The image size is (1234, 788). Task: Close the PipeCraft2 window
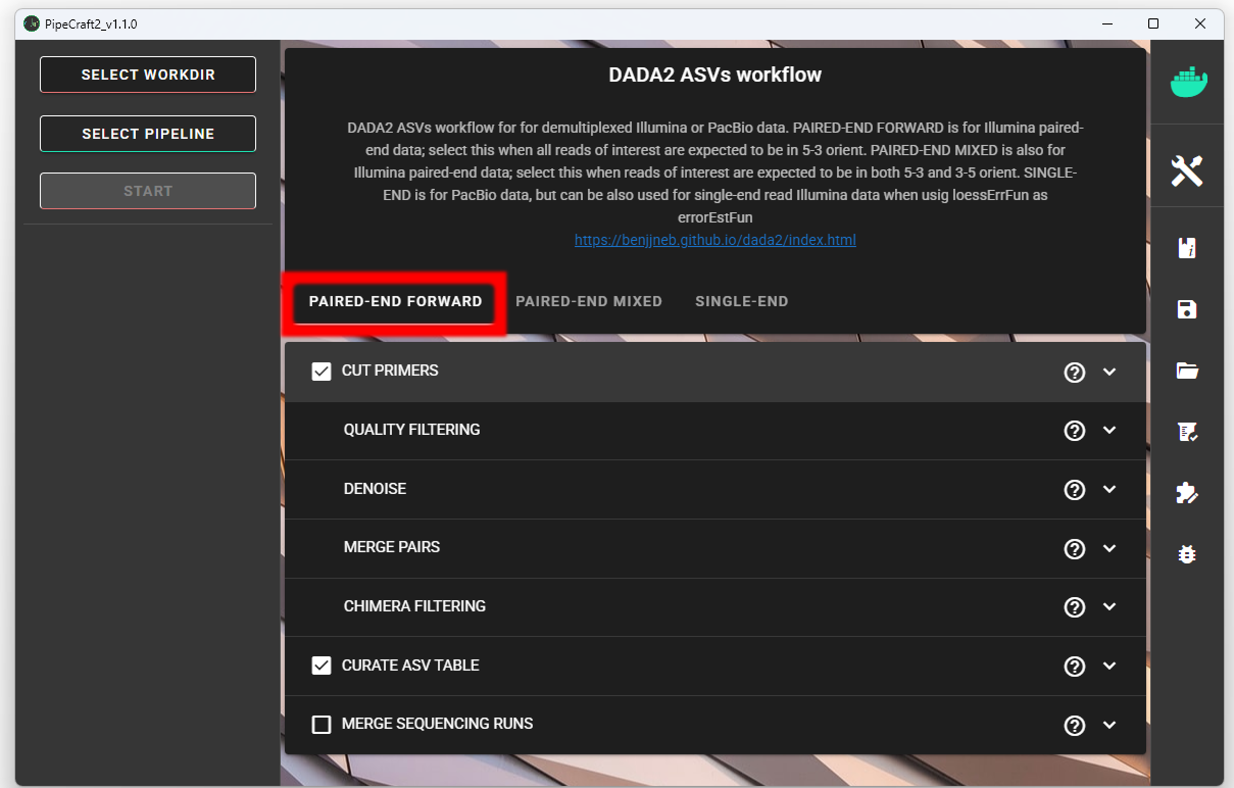1200,23
